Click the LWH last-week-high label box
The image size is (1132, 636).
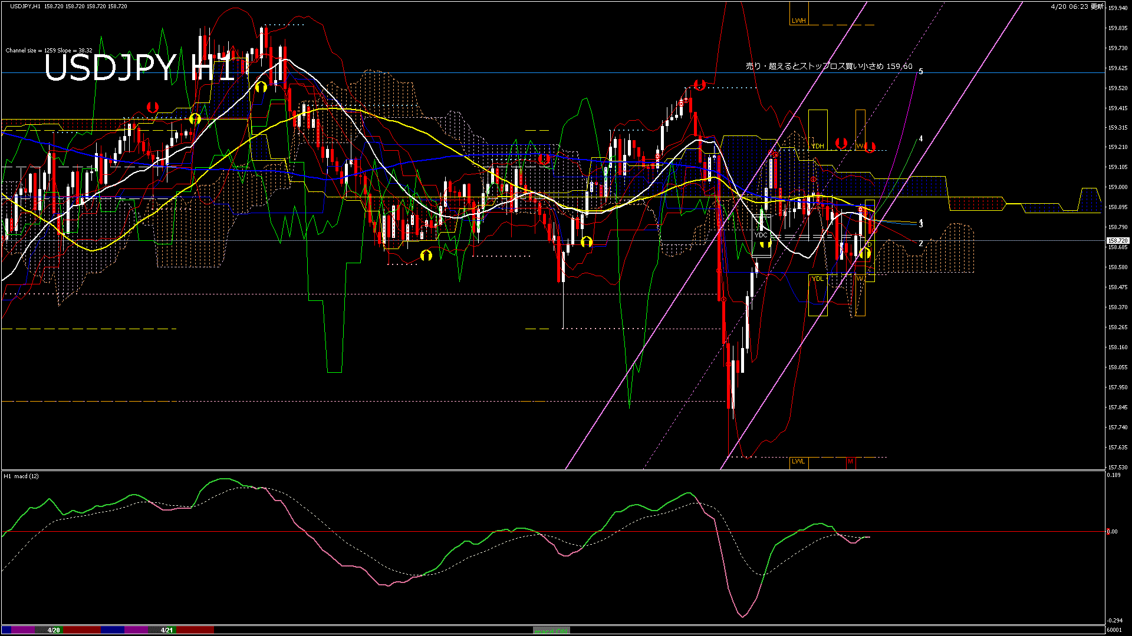(x=798, y=21)
